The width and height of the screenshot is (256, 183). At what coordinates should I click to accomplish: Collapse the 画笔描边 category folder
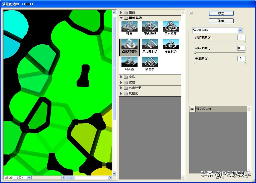(x=121, y=18)
